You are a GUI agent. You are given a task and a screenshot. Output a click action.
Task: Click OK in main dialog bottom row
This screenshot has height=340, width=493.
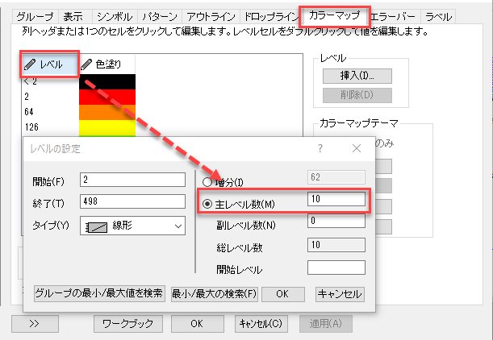[198, 324]
